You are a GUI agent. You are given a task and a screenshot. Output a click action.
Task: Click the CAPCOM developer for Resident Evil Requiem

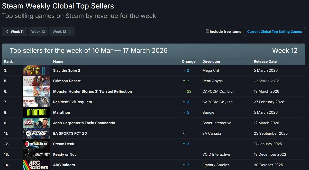(218, 102)
